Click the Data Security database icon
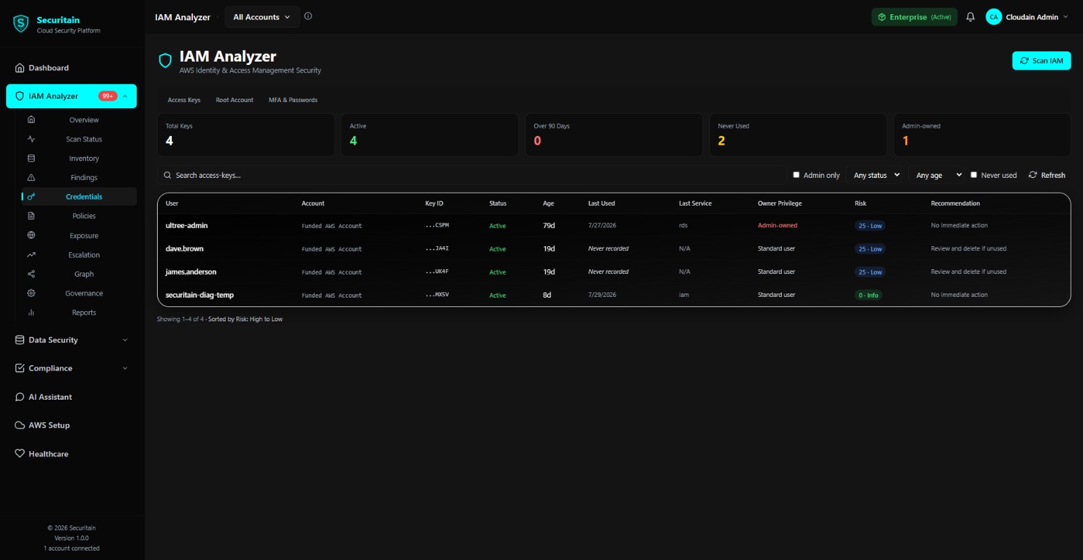Screen dimensions: 1083x560 (20, 340)
